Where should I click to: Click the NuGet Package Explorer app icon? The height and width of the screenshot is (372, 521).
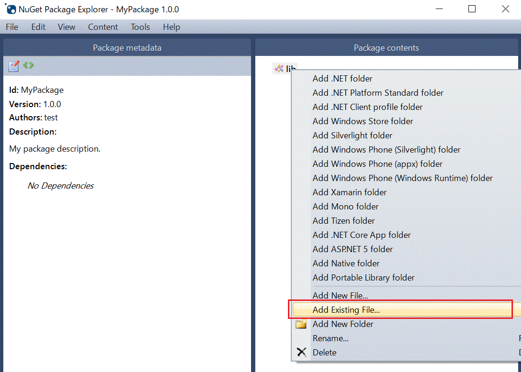tap(10, 9)
